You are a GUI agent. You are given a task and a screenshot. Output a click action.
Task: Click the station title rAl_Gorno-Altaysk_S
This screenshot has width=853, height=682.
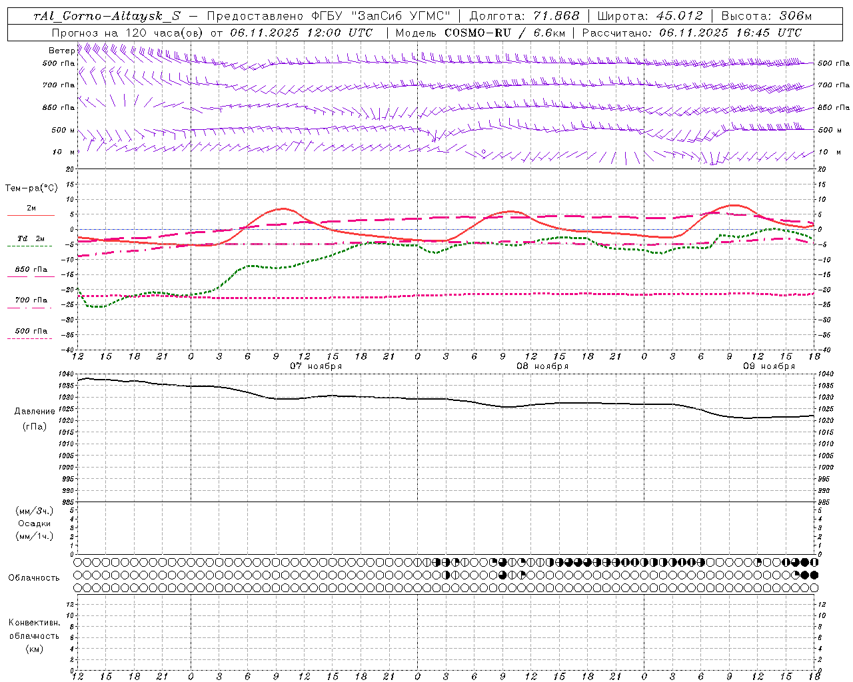pos(107,16)
